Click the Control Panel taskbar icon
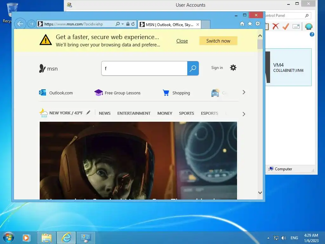The width and height of the screenshot is (325, 244). [86, 238]
